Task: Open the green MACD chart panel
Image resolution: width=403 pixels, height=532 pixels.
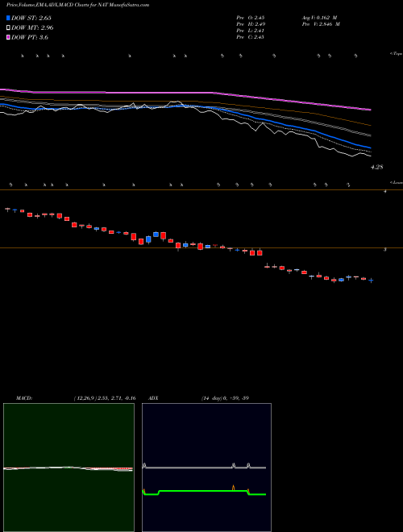Action: point(69,468)
